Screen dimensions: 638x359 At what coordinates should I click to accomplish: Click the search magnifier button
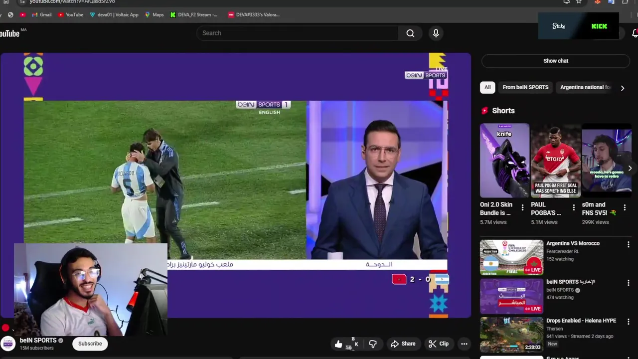tap(410, 33)
